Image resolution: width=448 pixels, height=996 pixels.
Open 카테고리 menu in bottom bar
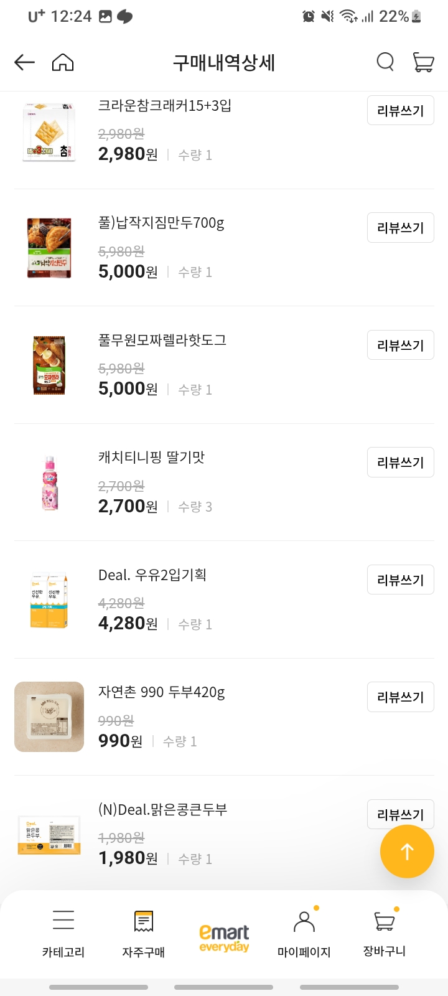(63, 933)
